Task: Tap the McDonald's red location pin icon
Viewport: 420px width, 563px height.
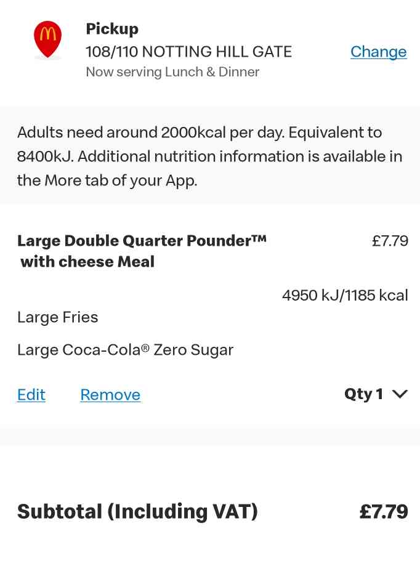Action: pos(48,39)
